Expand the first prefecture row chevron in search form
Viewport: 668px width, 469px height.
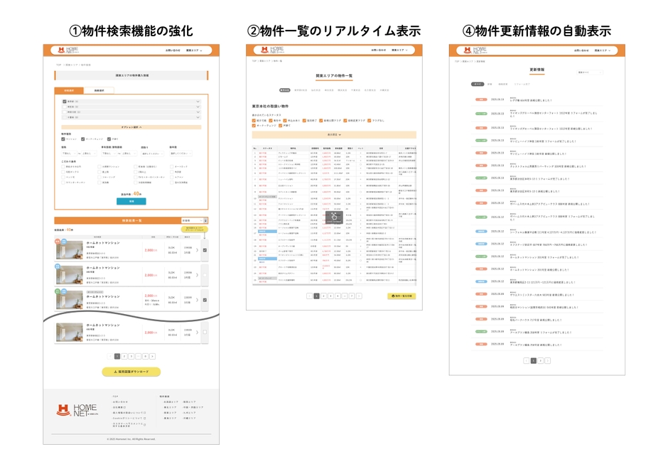tap(198, 102)
